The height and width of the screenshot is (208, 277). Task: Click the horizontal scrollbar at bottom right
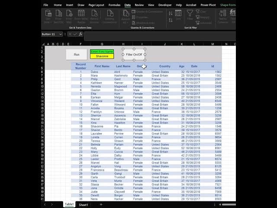[x=229, y=205]
